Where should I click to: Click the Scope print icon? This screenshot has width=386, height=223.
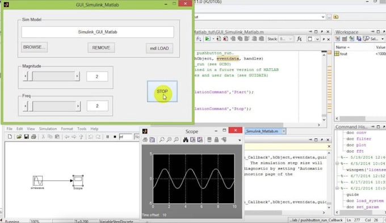coord(145,140)
